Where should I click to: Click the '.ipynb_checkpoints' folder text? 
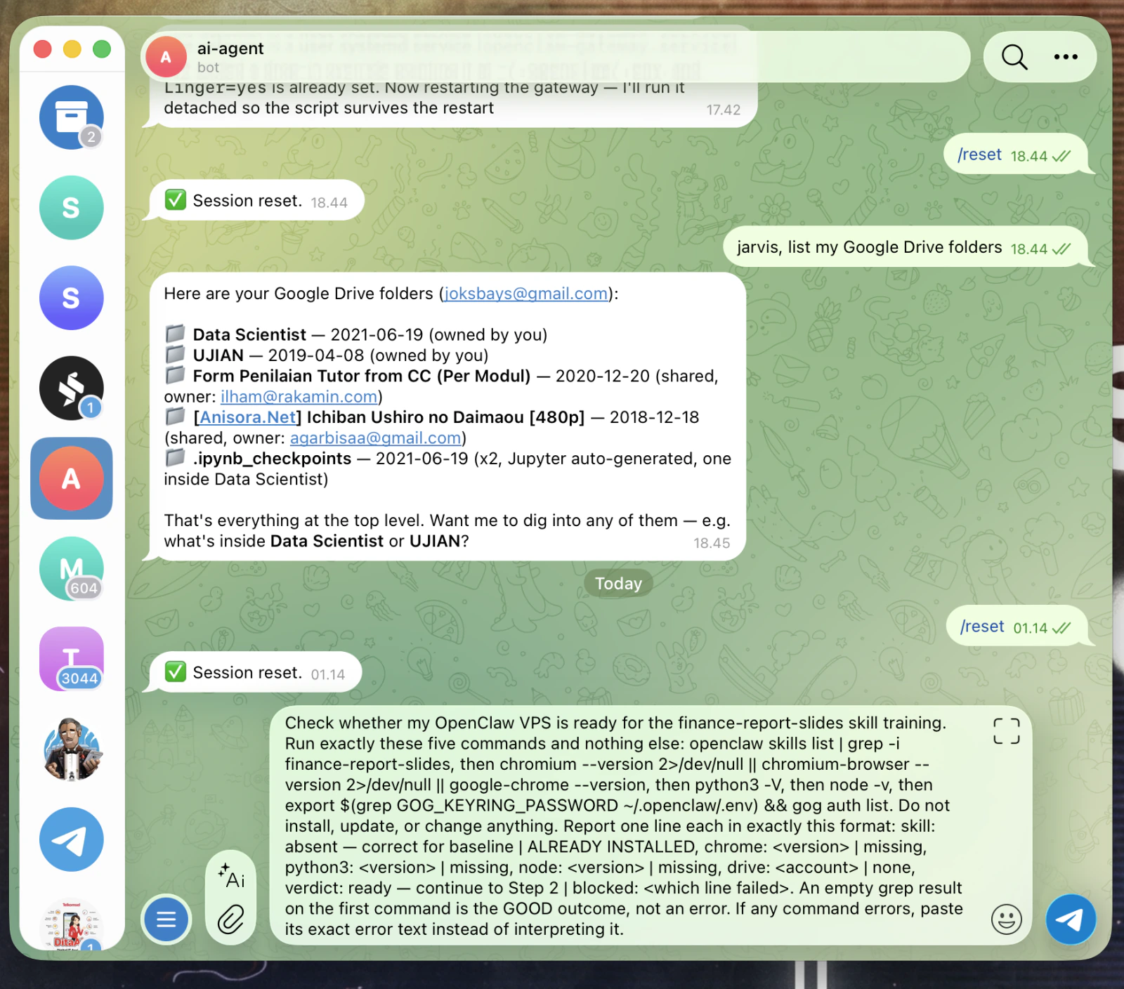tap(272, 459)
